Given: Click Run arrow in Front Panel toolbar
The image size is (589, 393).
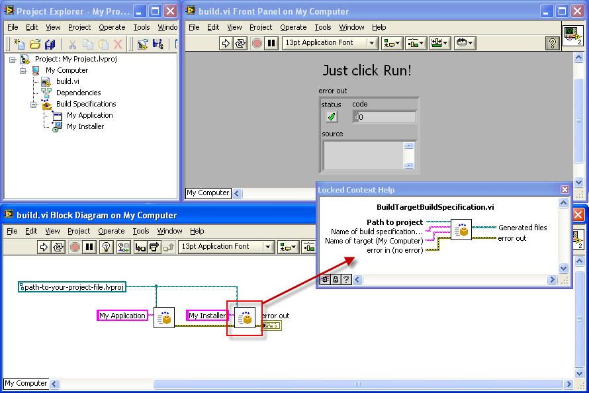Looking at the screenshot, I should (225, 43).
